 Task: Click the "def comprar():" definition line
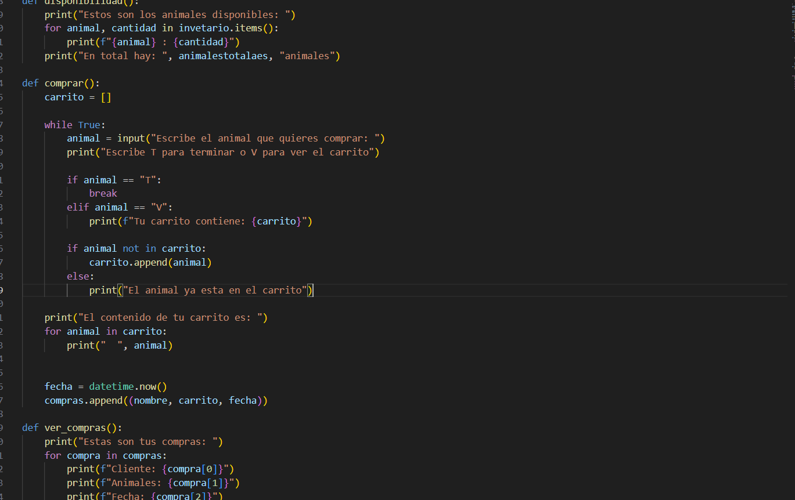click(x=61, y=83)
